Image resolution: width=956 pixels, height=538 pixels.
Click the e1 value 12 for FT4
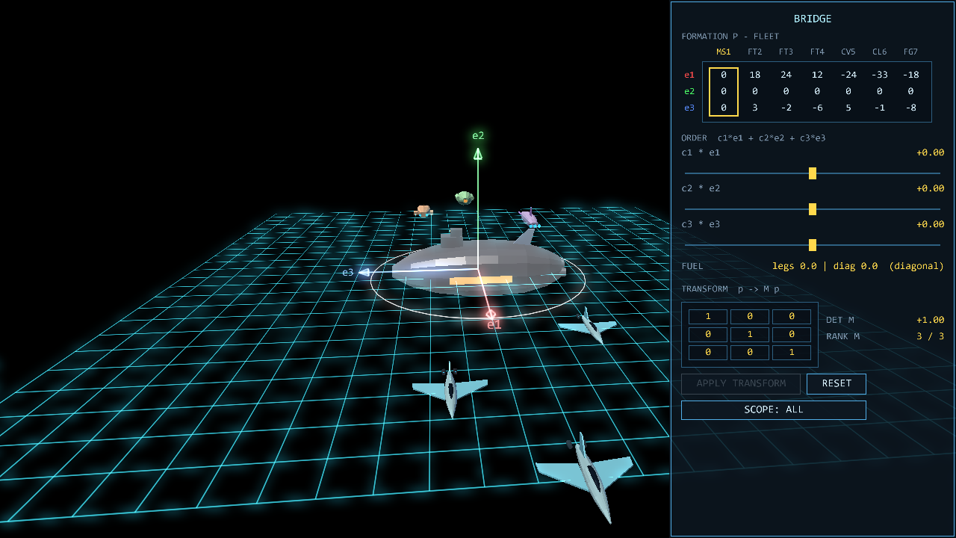point(817,75)
